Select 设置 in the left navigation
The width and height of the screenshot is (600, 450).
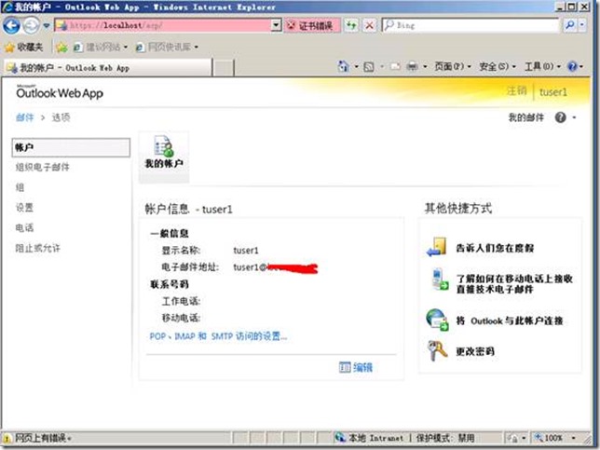pyautogui.click(x=24, y=208)
